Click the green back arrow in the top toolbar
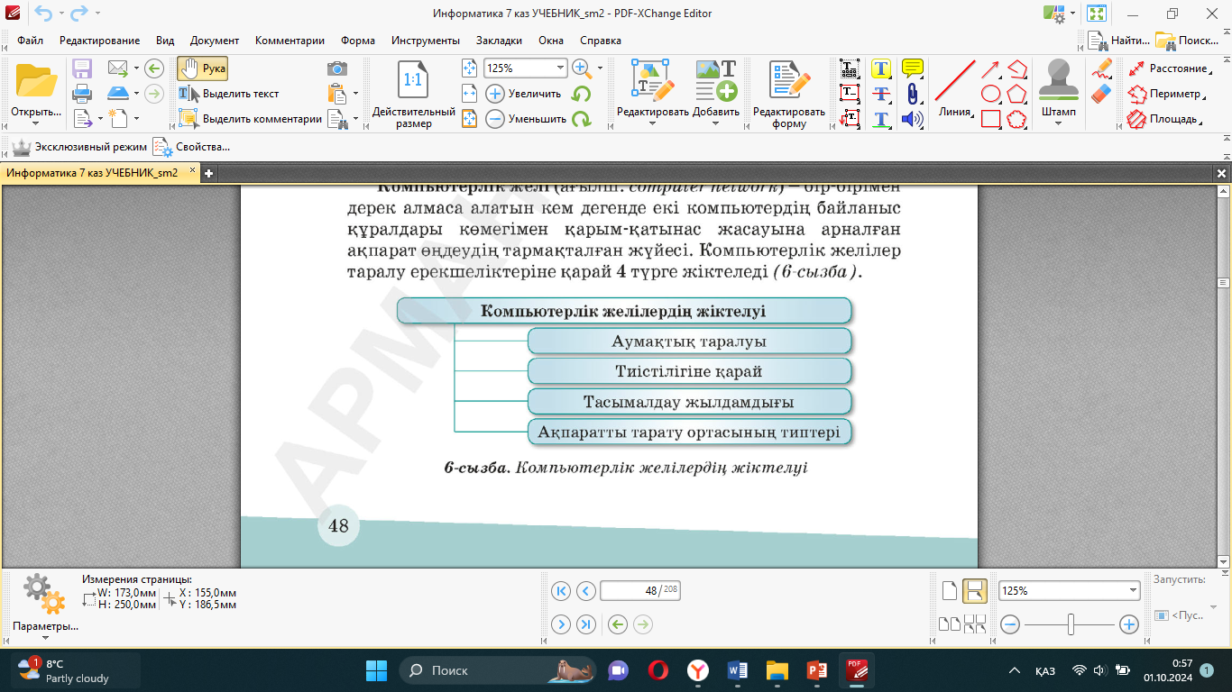1232x692 pixels. click(154, 68)
